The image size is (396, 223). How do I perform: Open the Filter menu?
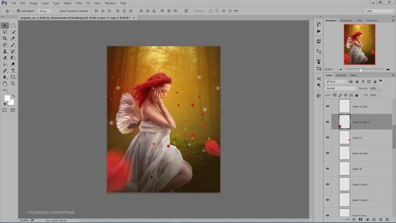[x=79, y=3]
